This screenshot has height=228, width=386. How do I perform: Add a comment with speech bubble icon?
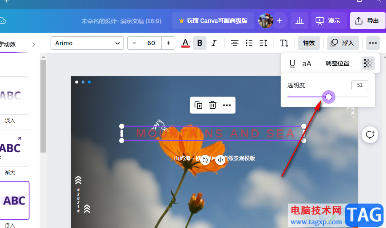point(370,135)
